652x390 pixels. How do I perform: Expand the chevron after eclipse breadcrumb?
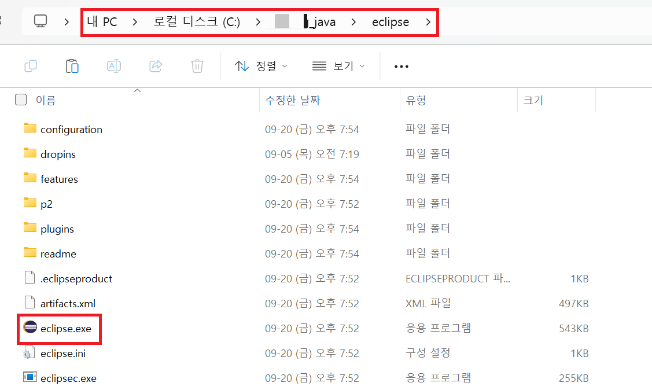pos(428,21)
